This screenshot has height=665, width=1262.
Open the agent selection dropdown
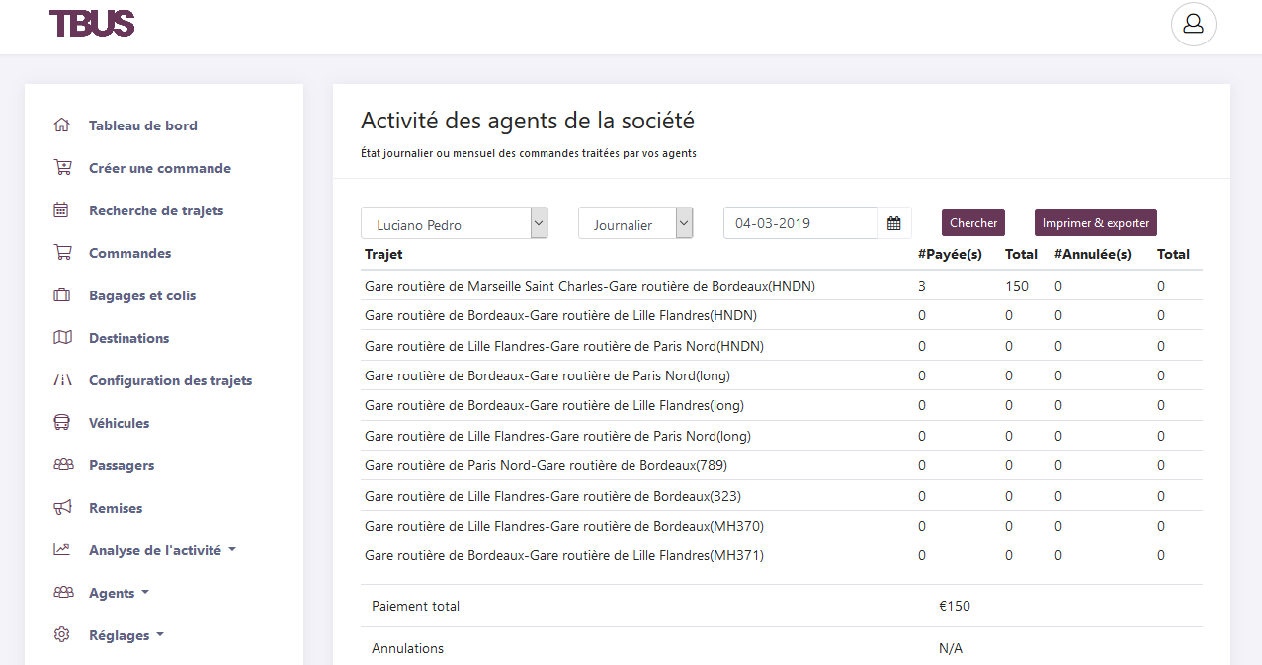[454, 222]
